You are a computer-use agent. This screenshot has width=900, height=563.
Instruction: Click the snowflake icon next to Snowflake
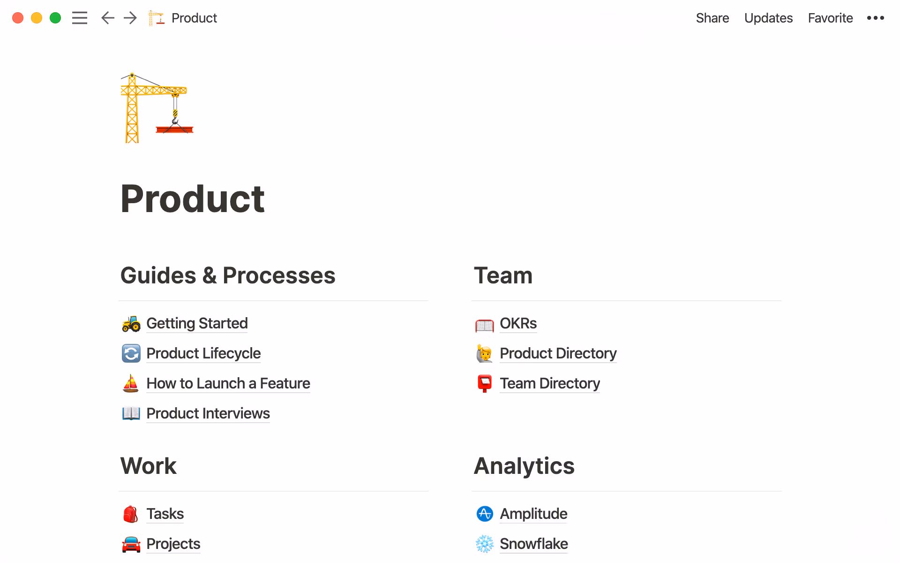coord(485,544)
